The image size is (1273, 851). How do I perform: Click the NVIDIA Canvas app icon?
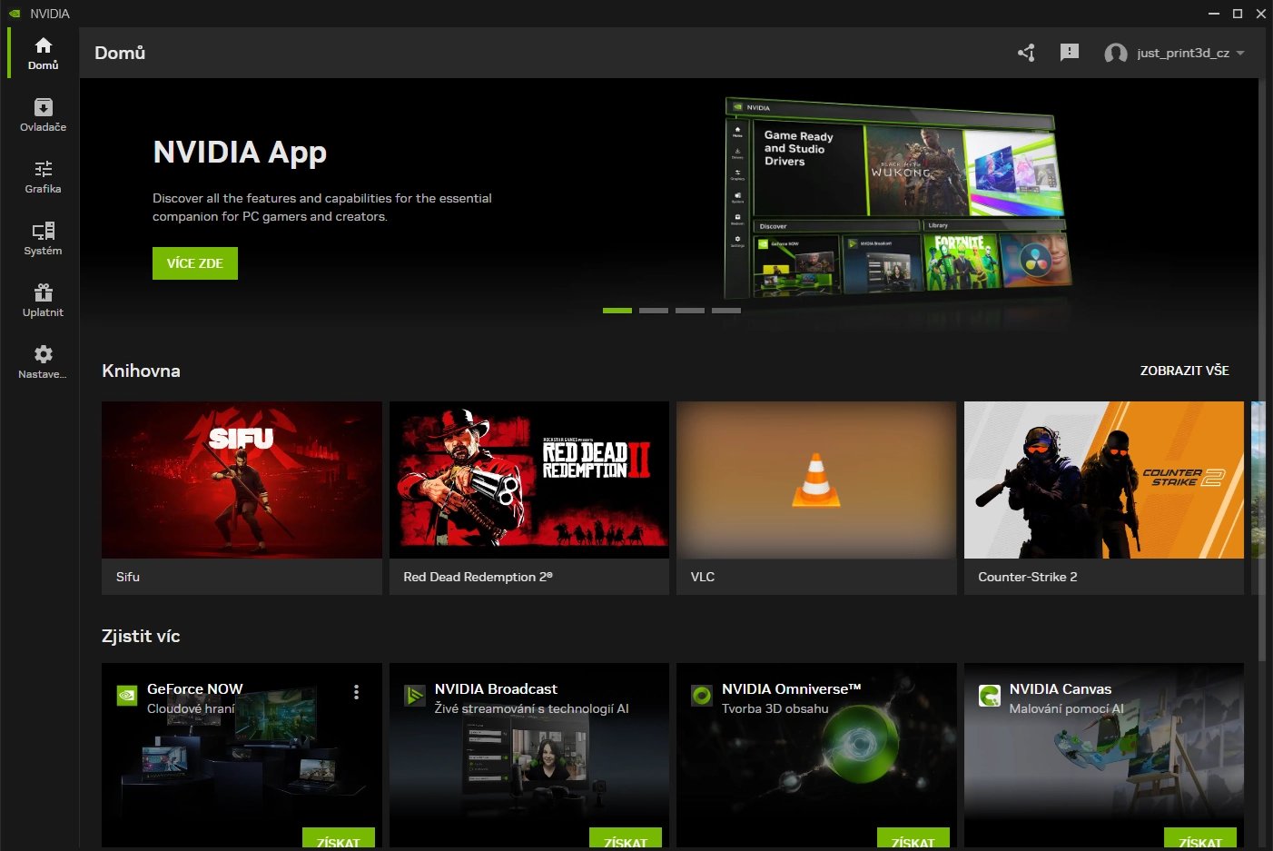(x=990, y=696)
